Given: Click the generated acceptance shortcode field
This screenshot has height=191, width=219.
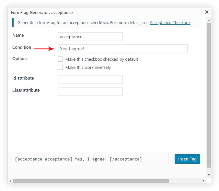Looking at the screenshot, I should 91,159.
